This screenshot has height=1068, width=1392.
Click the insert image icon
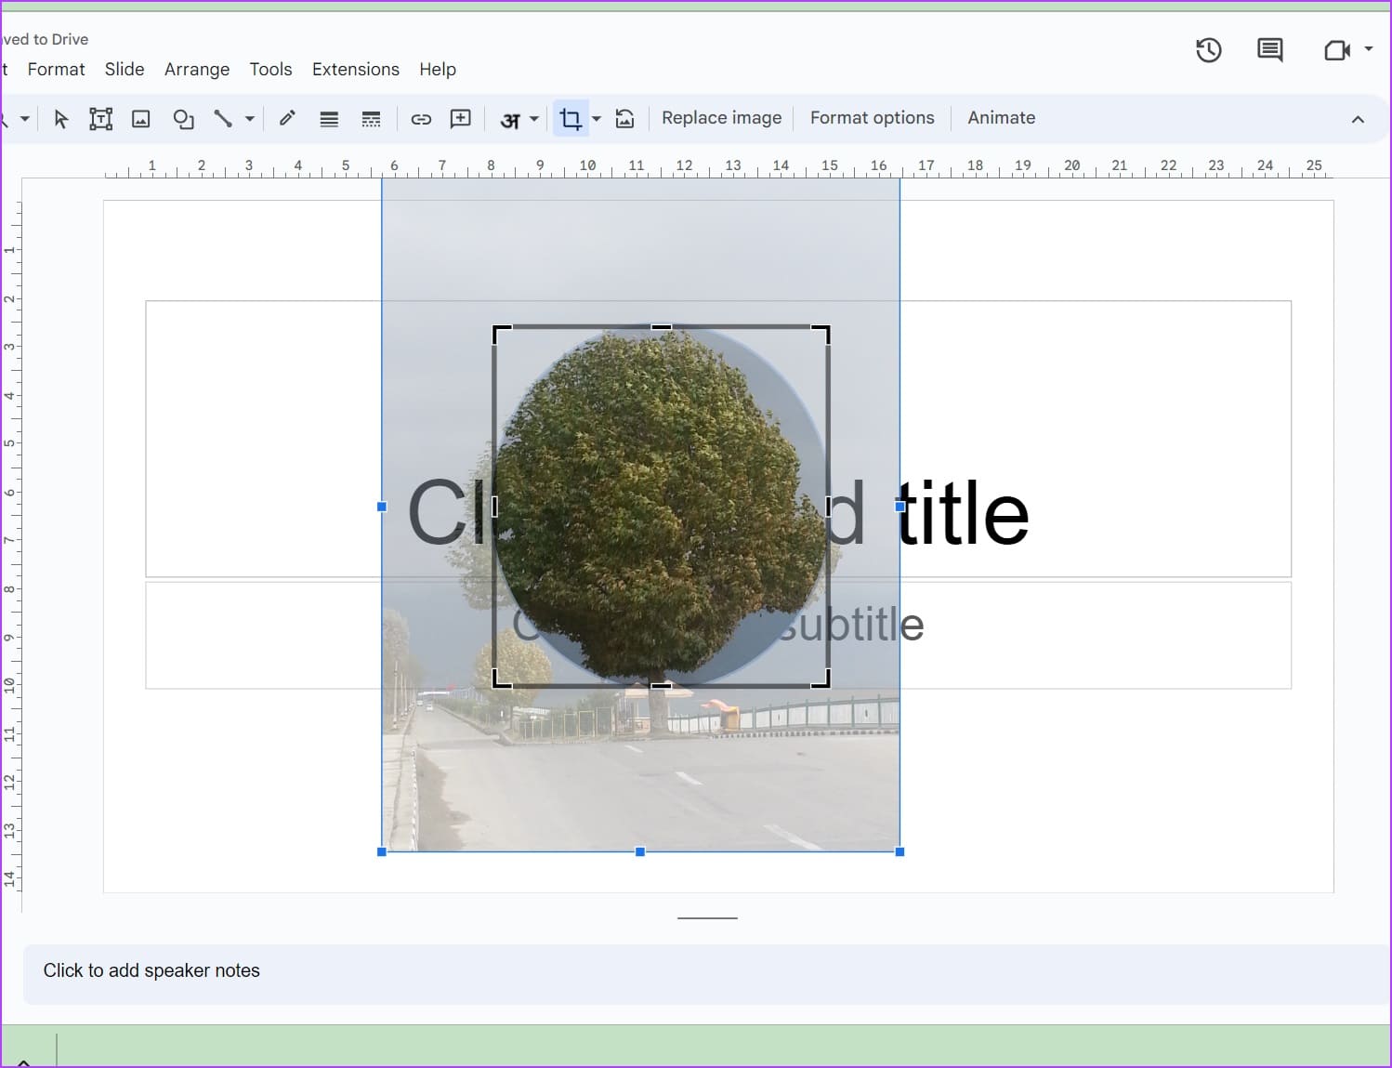click(x=140, y=119)
